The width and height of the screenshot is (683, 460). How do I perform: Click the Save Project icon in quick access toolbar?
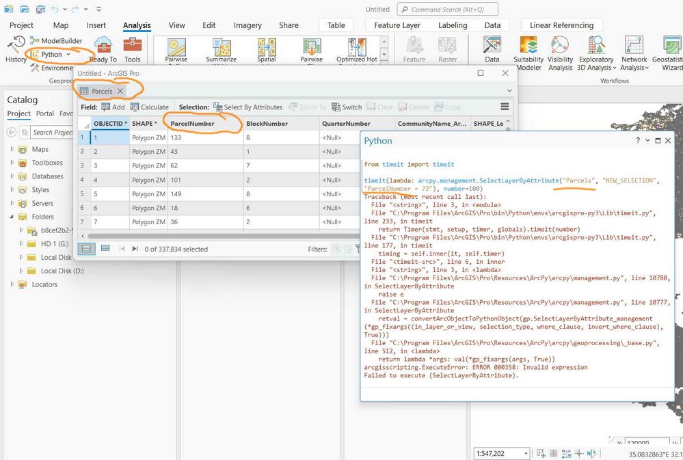(40, 9)
